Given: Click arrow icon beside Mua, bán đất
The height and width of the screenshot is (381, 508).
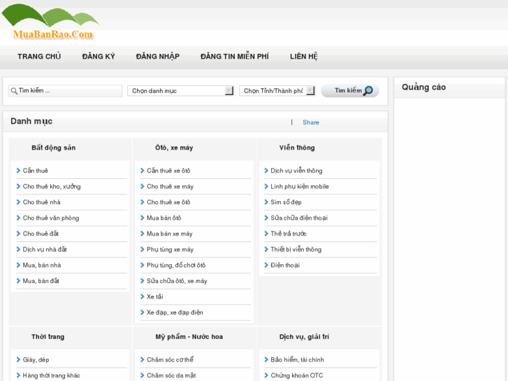Looking at the screenshot, I should 17,281.
